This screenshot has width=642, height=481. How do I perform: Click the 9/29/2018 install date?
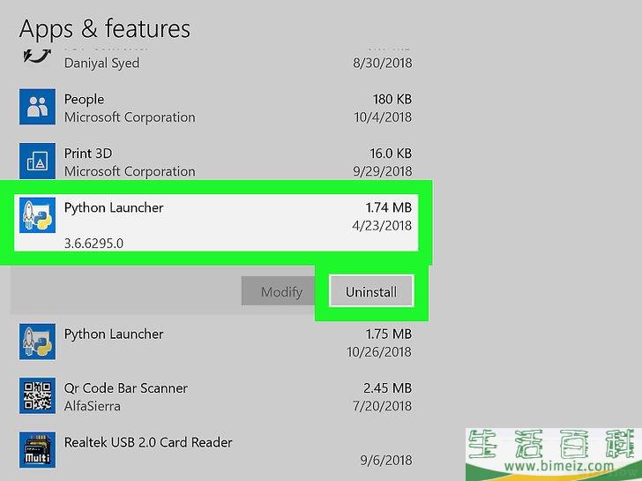(383, 171)
